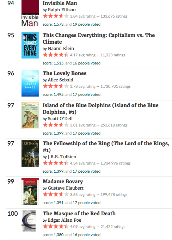The height and width of the screenshot is (240, 172).
Task: Open the Invisible Man title link
Action: pos(60,3)
